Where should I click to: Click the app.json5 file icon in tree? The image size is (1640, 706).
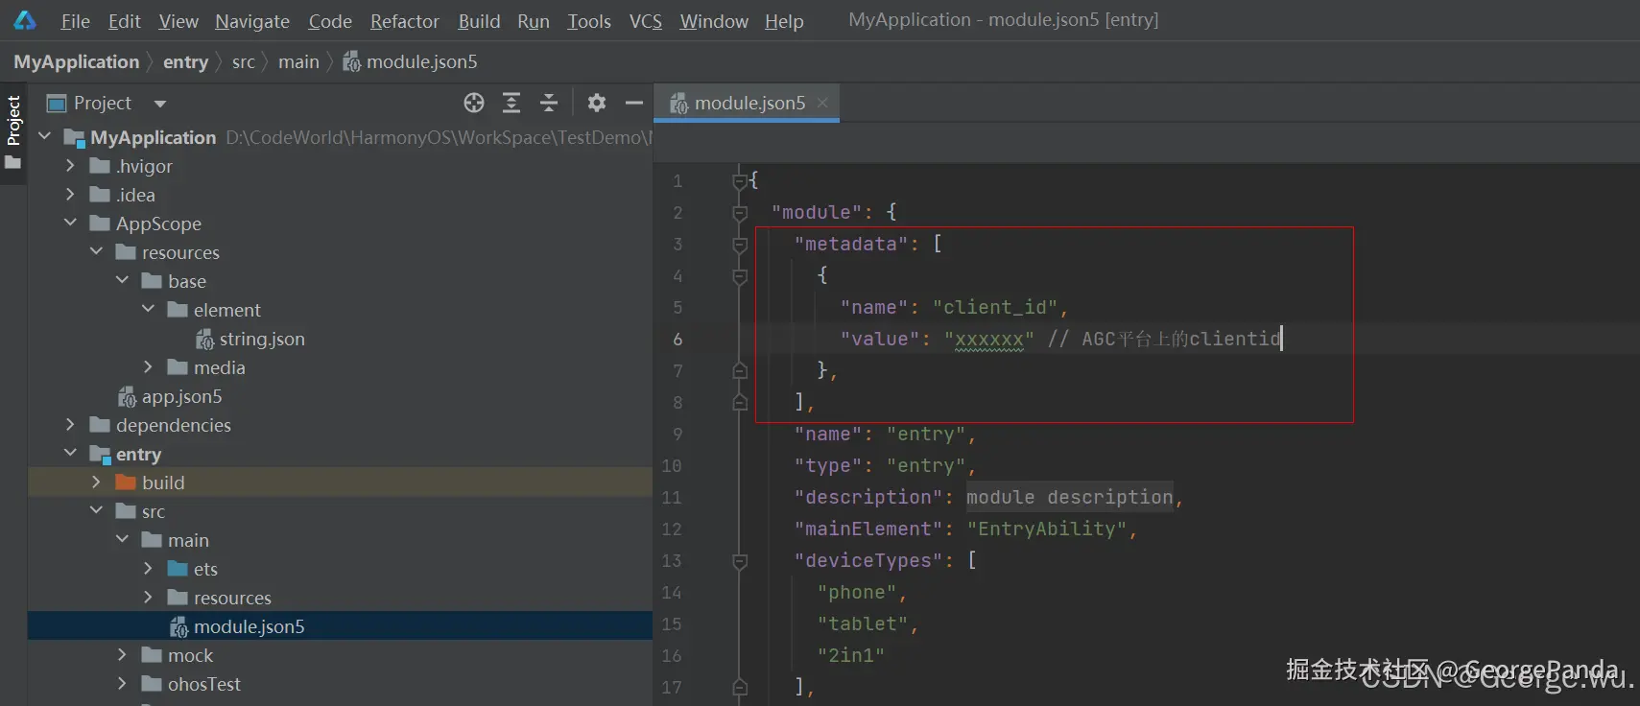127,396
